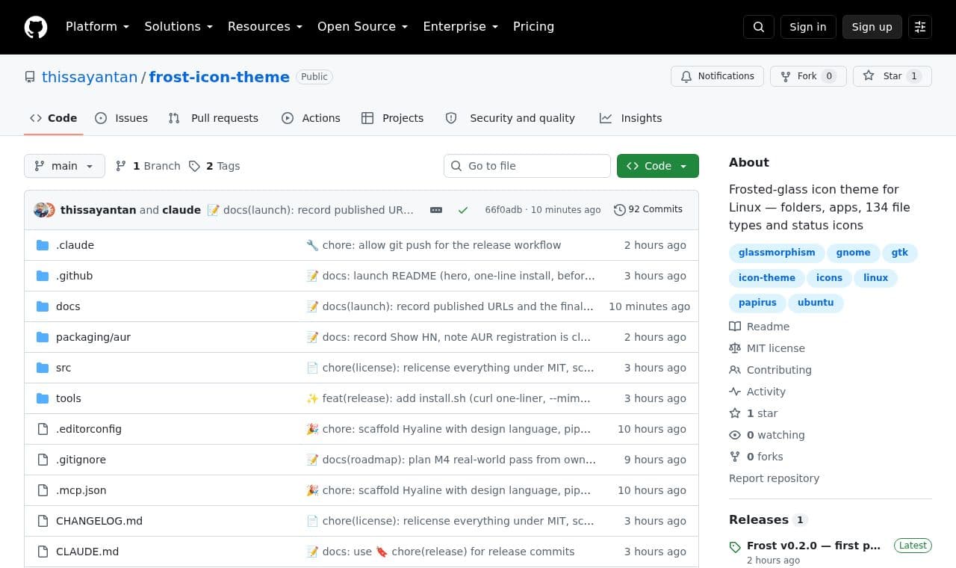Open the Projects tab

393,118
